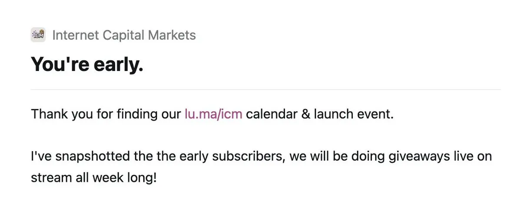The height and width of the screenshot is (213, 521).
Task: Click the ICM logo icon
Action: click(38, 35)
